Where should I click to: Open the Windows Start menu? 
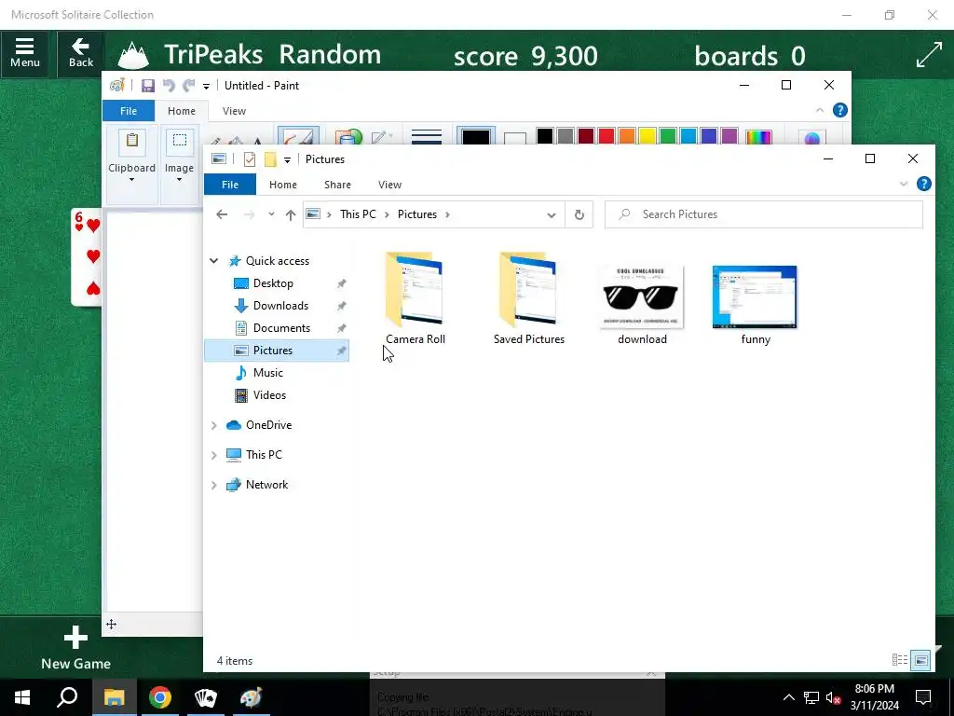point(22,697)
